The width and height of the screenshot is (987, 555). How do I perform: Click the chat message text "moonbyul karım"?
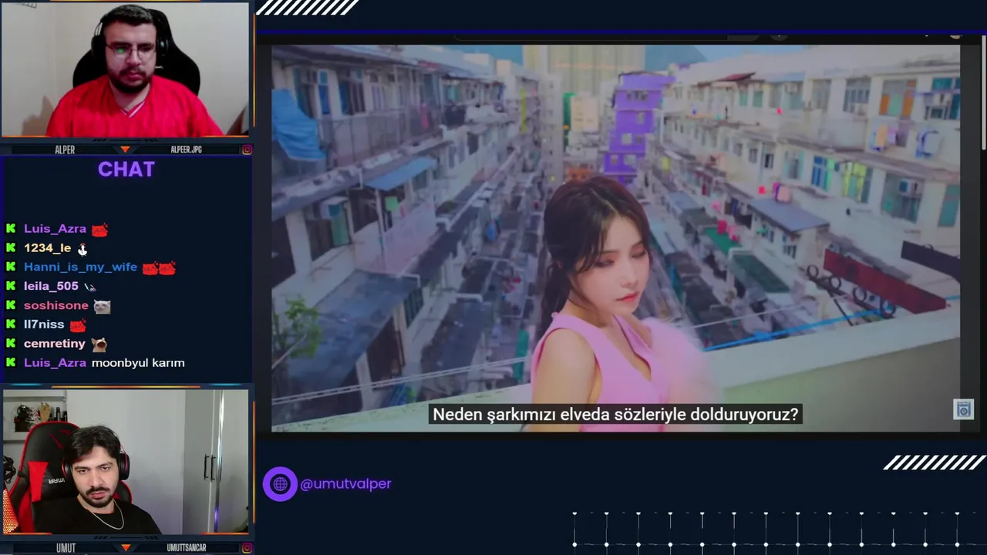[x=138, y=363]
